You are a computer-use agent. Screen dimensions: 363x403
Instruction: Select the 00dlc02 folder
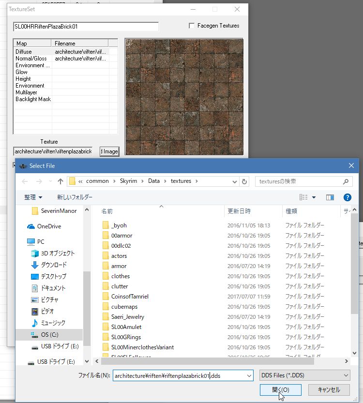(x=117, y=246)
